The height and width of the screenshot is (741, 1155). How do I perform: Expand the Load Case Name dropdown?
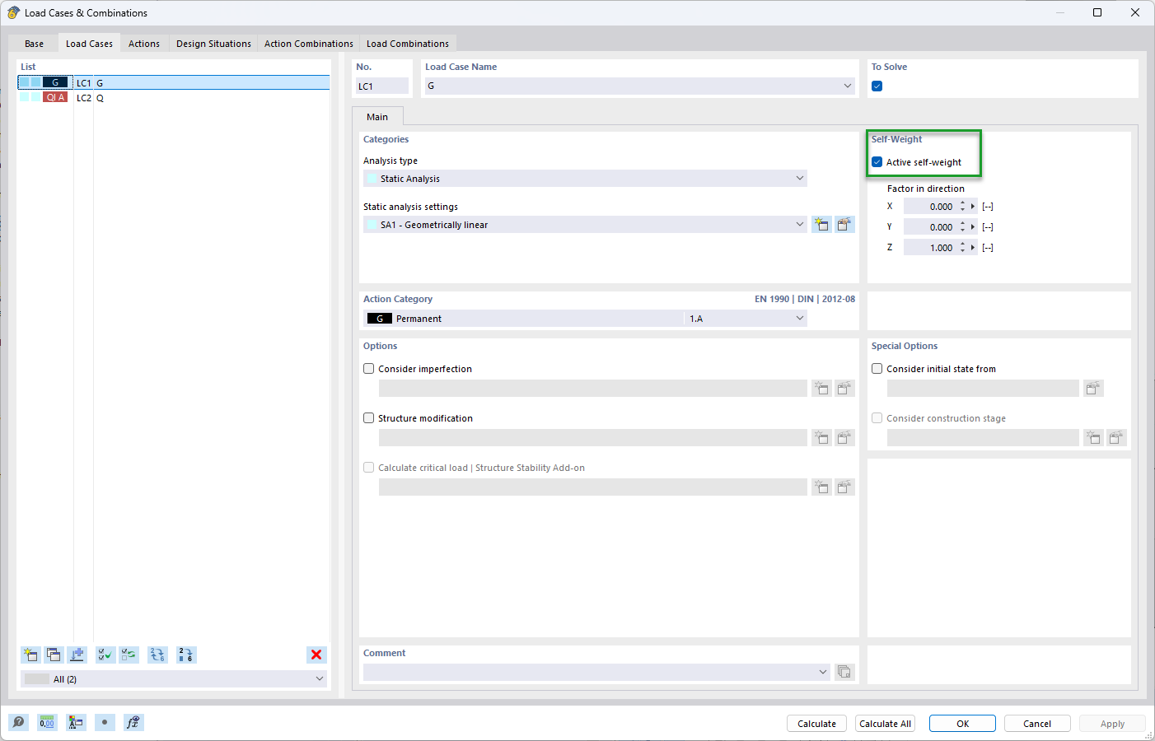[848, 86]
